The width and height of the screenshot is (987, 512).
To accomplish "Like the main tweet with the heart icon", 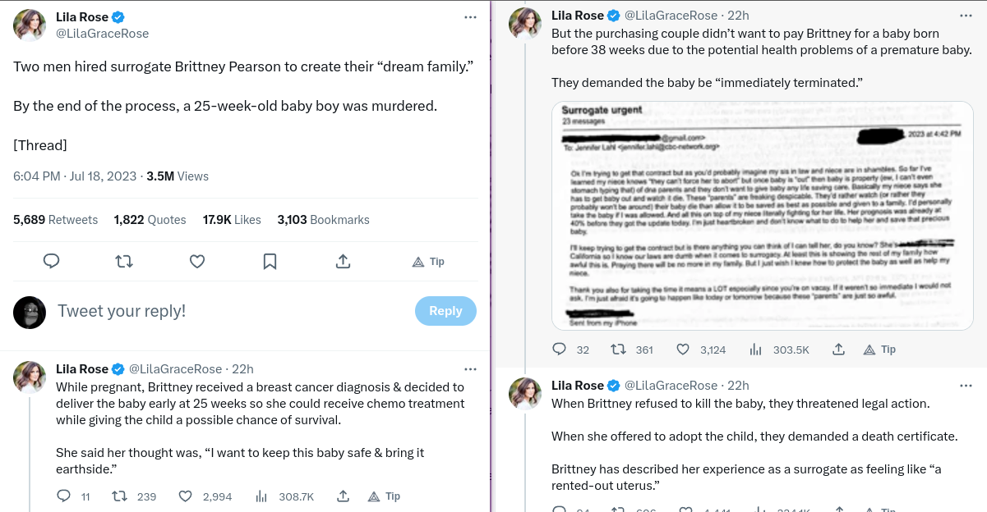I will (197, 261).
